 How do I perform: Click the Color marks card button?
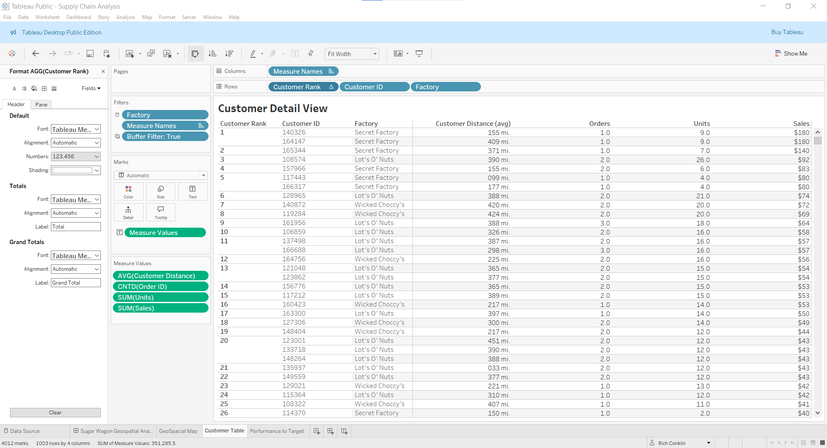[128, 191]
